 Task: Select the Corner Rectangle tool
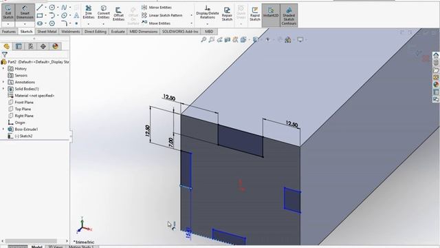[x=40, y=15]
